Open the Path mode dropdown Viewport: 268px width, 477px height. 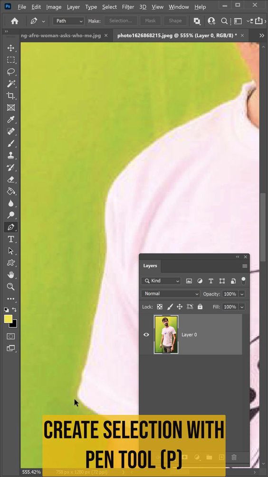[68, 21]
